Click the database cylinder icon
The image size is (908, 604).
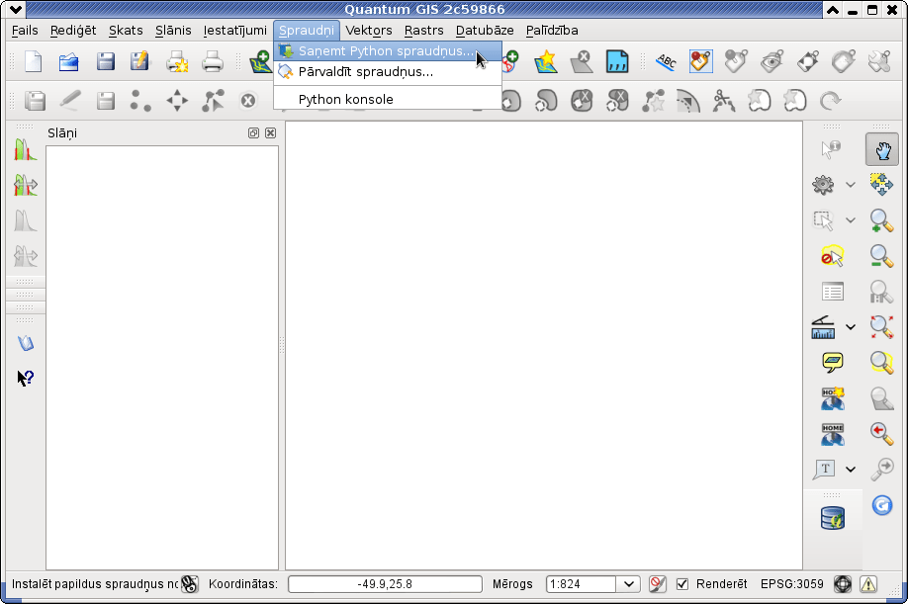click(832, 518)
